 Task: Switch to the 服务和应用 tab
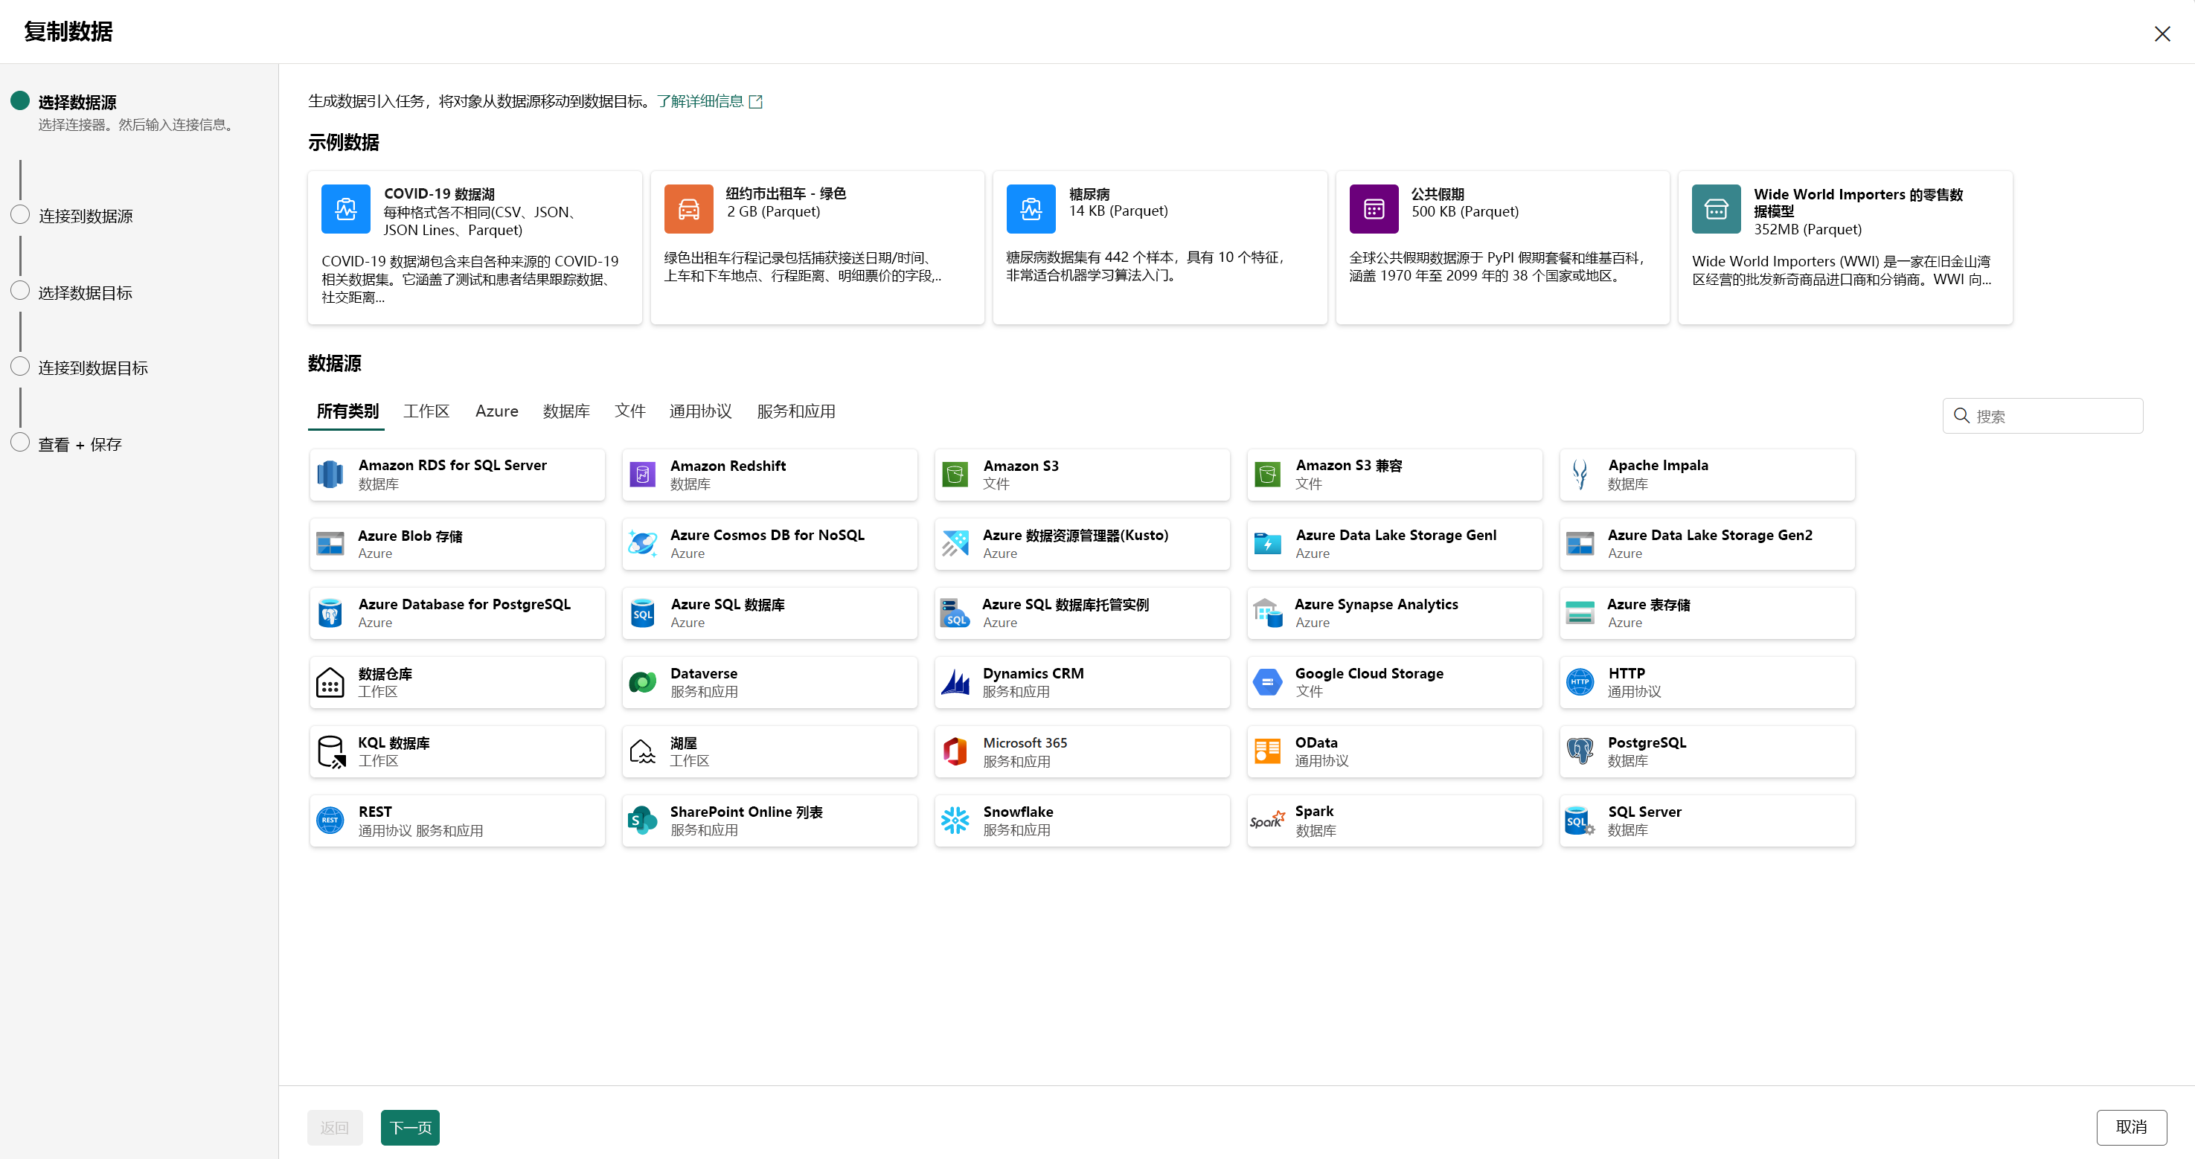tap(796, 411)
